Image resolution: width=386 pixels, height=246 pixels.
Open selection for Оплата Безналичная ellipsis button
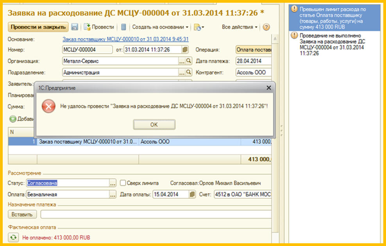click(x=113, y=194)
